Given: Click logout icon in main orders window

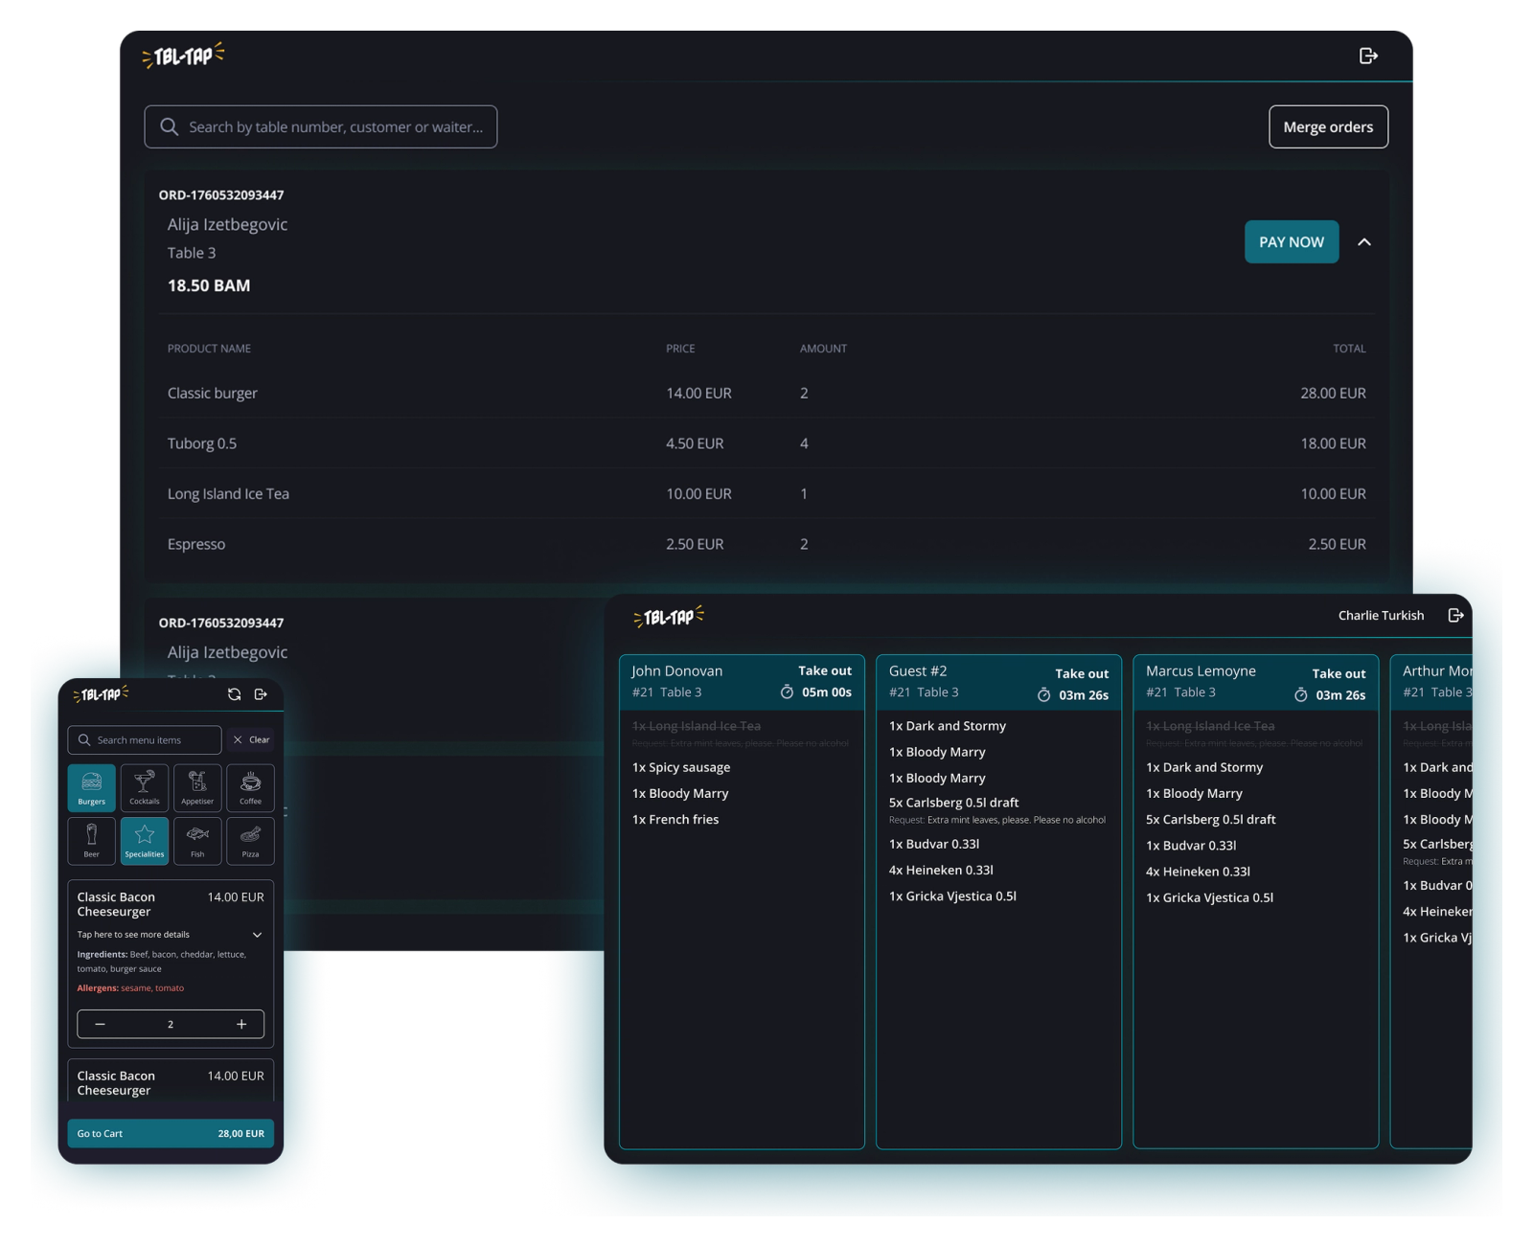Looking at the screenshot, I should (x=1368, y=57).
